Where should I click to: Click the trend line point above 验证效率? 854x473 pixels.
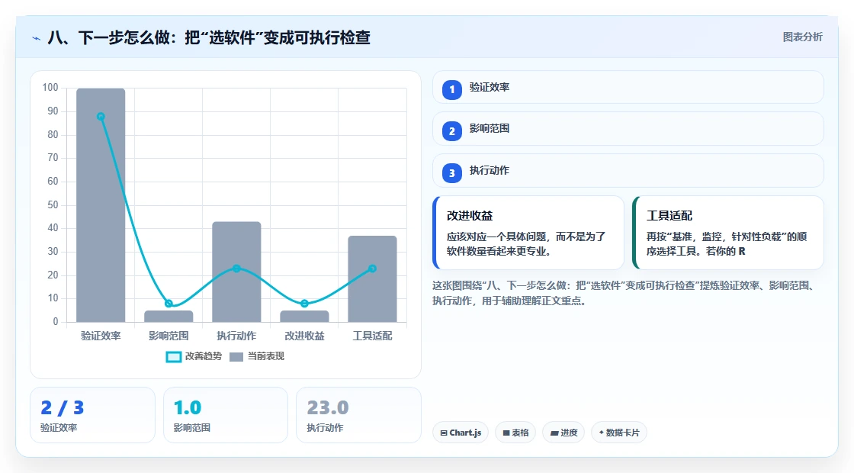tap(101, 117)
